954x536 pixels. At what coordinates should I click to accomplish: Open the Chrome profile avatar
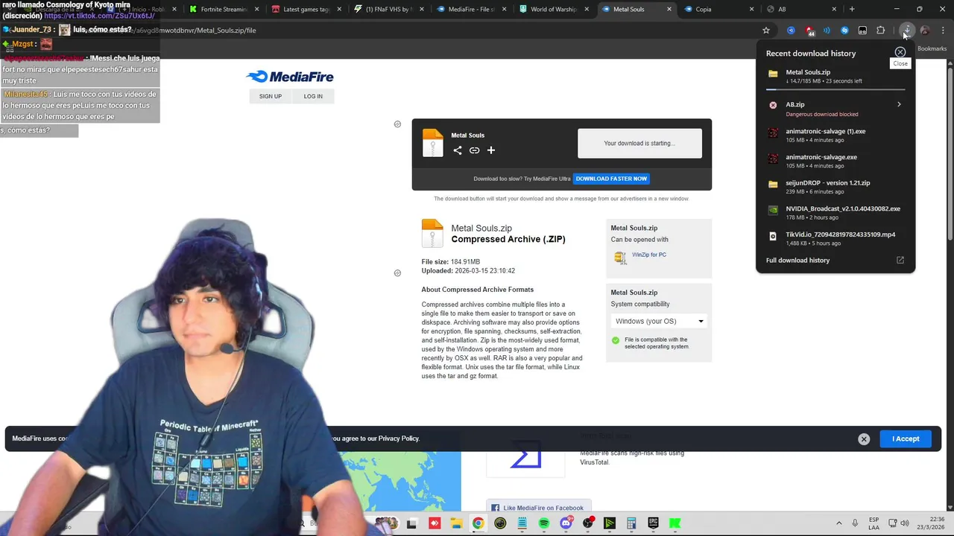click(x=925, y=31)
